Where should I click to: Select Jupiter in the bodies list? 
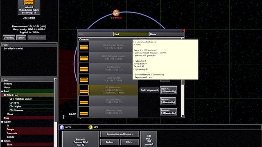tap(27, 122)
